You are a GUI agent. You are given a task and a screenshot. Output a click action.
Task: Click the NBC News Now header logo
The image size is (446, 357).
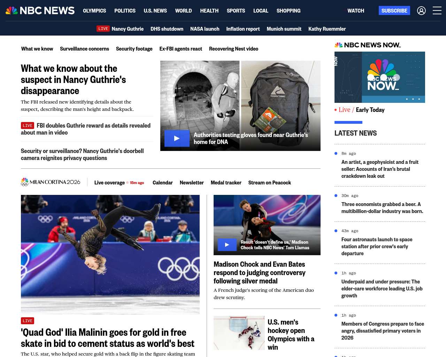[x=368, y=45]
